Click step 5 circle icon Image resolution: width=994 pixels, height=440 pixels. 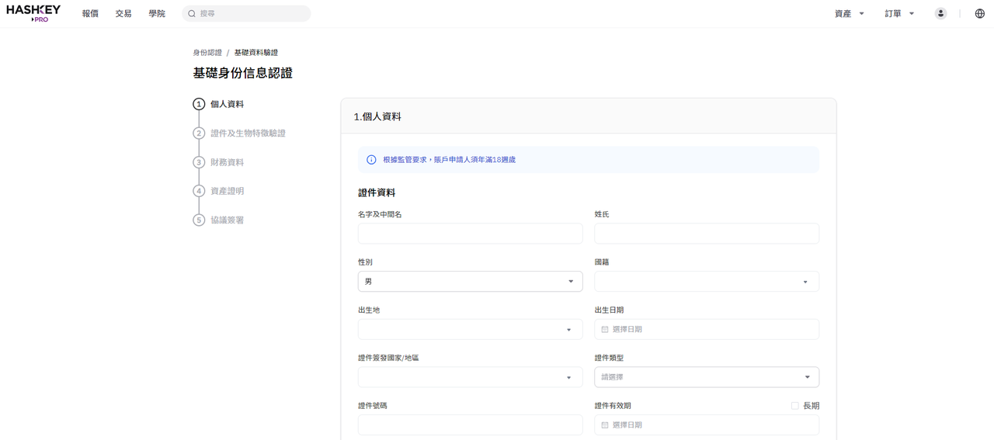[x=199, y=220]
